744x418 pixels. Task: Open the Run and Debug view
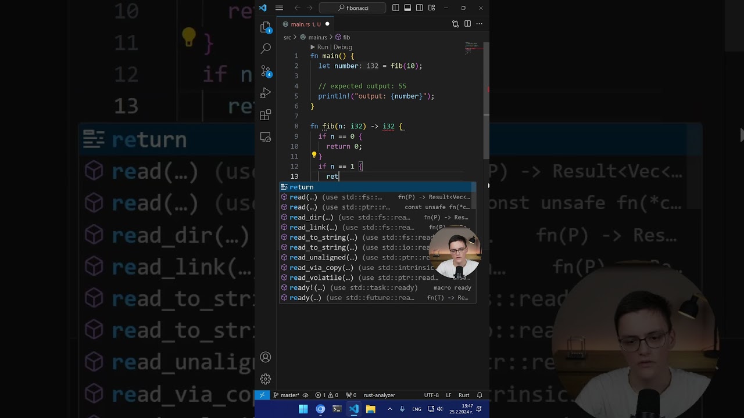point(266,93)
